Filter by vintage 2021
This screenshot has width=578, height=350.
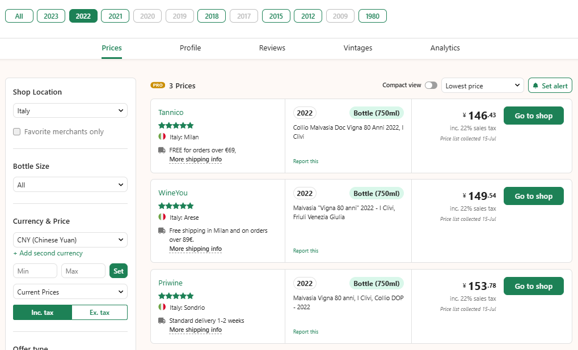[115, 16]
